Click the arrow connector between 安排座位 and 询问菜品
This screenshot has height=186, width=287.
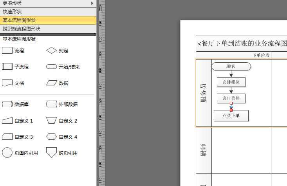(x=231, y=90)
